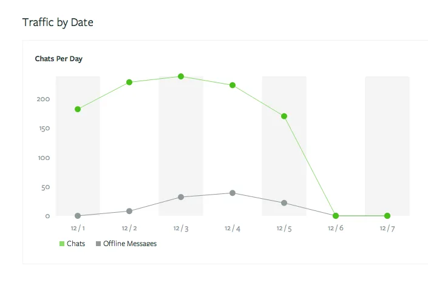Screen dimensions: 428x294
Task: Click the Chats data point for 12/1
Action: [x=78, y=109]
